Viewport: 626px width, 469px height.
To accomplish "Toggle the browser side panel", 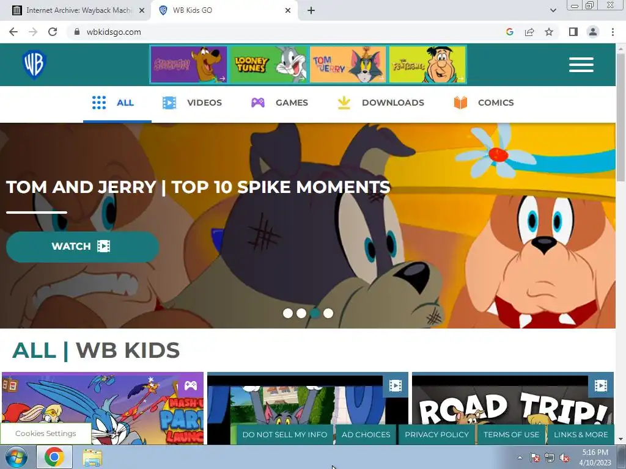I will pyautogui.click(x=573, y=32).
